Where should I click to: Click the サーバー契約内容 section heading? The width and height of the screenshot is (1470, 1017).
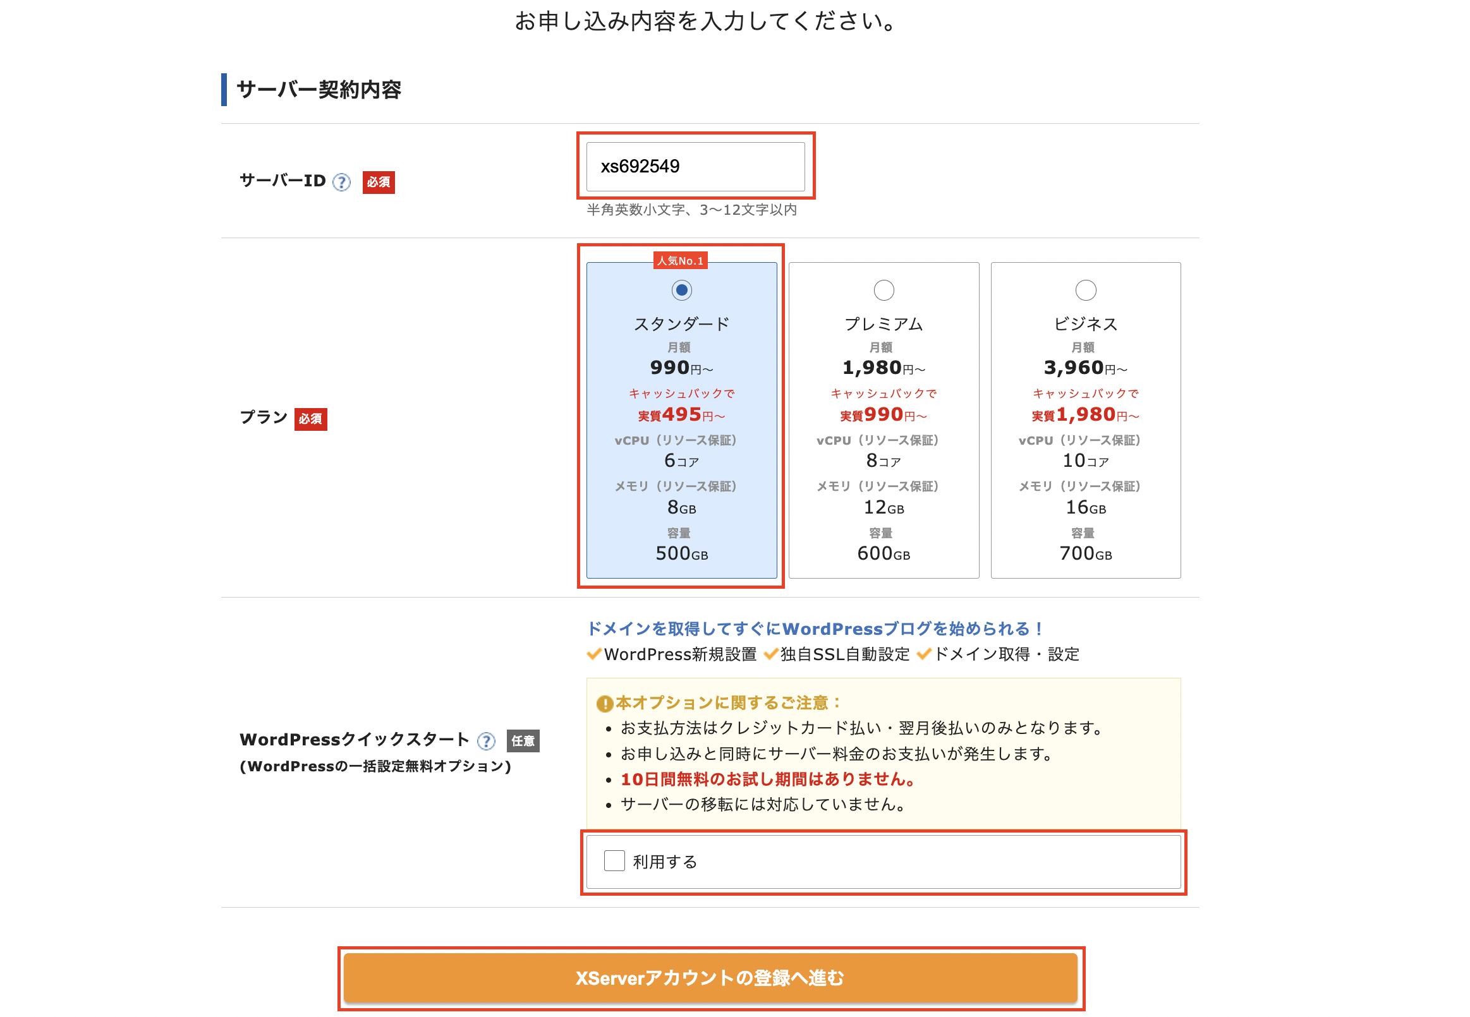pyautogui.click(x=319, y=90)
